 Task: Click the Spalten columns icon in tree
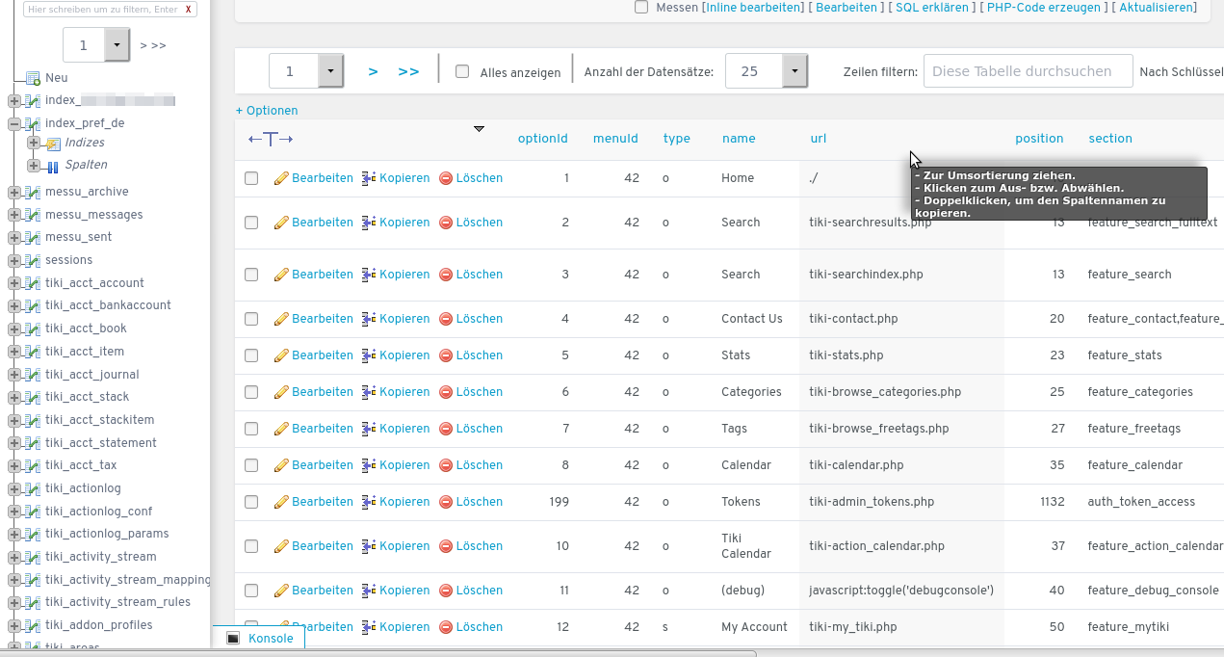pos(54,166)
